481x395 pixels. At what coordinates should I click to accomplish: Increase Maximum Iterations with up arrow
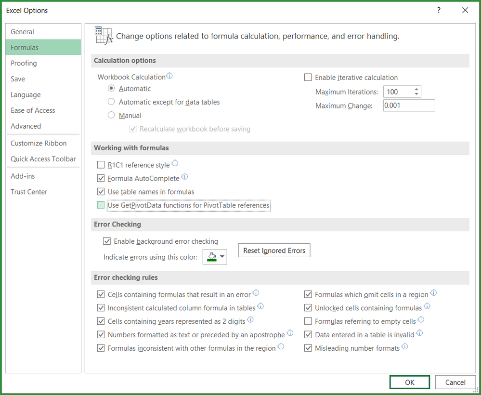[416, 89]
